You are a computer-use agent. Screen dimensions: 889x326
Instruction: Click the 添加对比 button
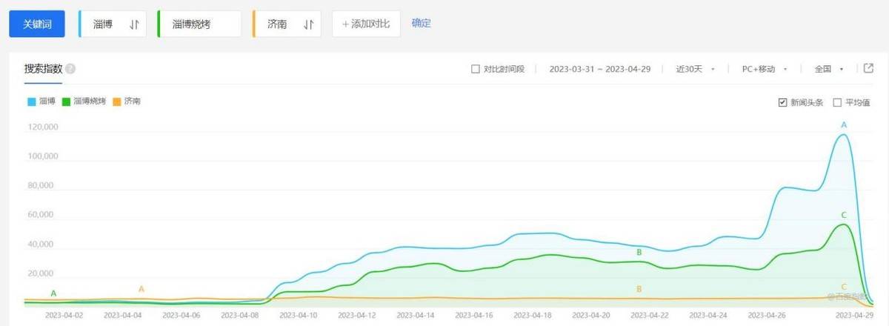point(366,24)
